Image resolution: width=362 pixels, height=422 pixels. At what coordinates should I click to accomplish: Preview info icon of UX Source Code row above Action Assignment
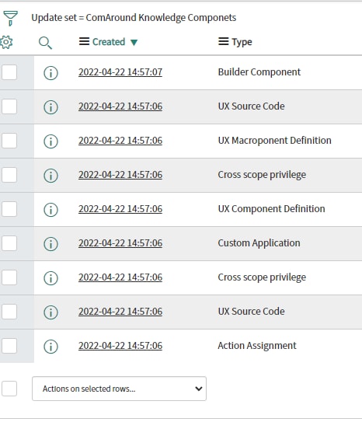(x=50, y=312)
